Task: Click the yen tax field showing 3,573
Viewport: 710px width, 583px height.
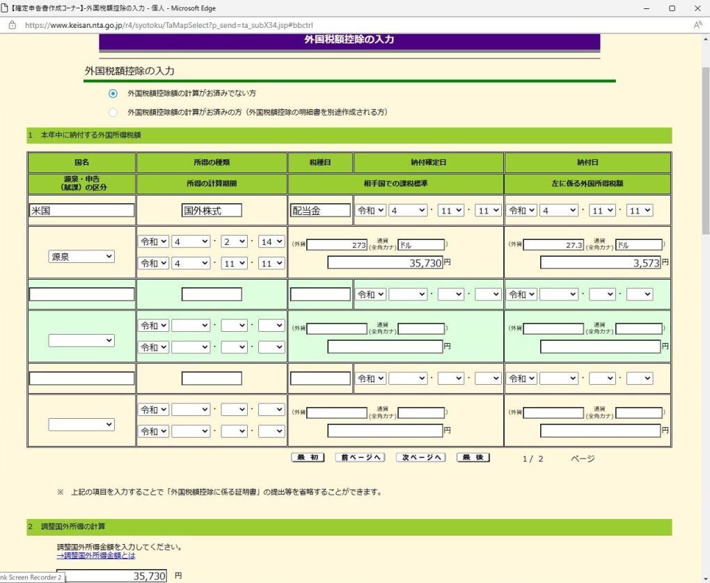Action: [x=601, y=262]
